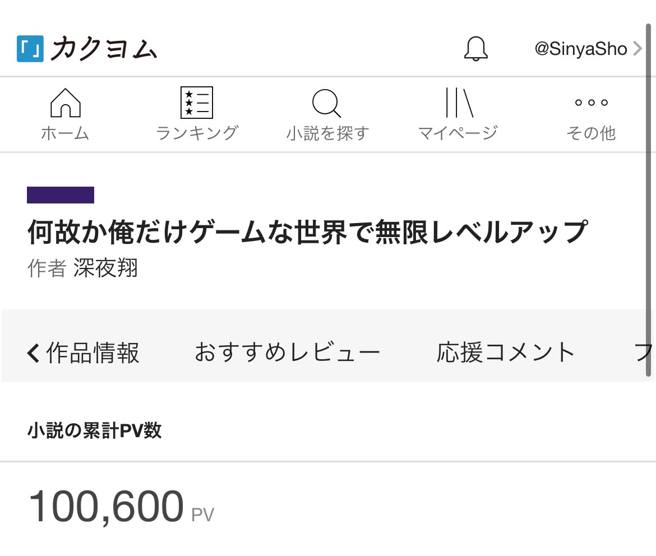Viewport: 656px width, 556px height.
Task: Switch to the おすすめレビュー tab
Action: [287, 353]
